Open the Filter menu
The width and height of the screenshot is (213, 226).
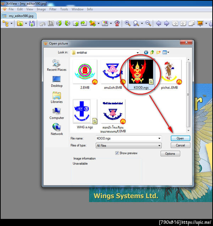tap(53, 9)
